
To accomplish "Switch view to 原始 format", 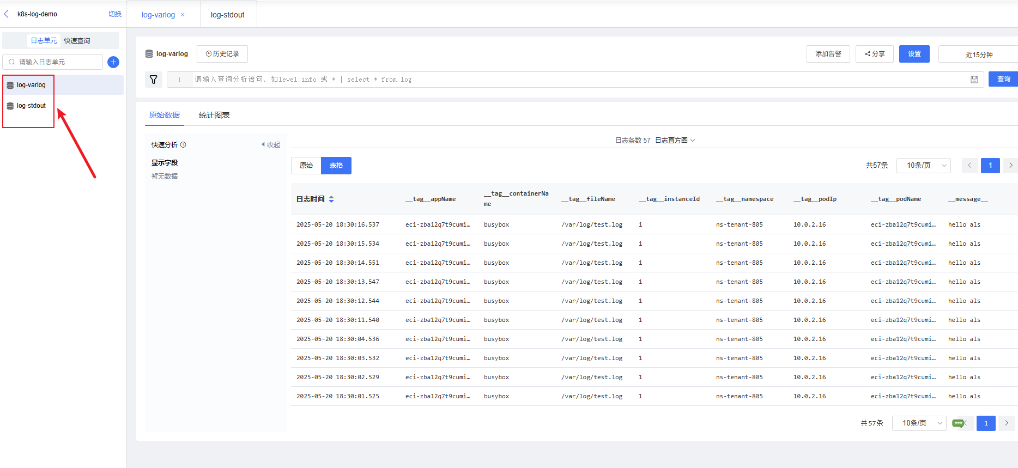I will (x=306, y=166).
